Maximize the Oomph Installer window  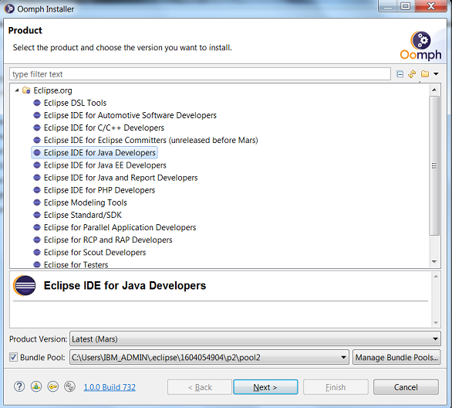[405, 5]
